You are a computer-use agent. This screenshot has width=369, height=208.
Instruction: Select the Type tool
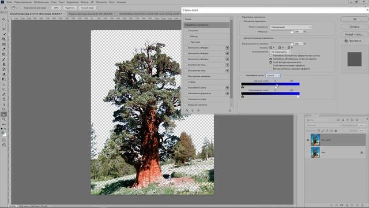(x=4, y=99)
